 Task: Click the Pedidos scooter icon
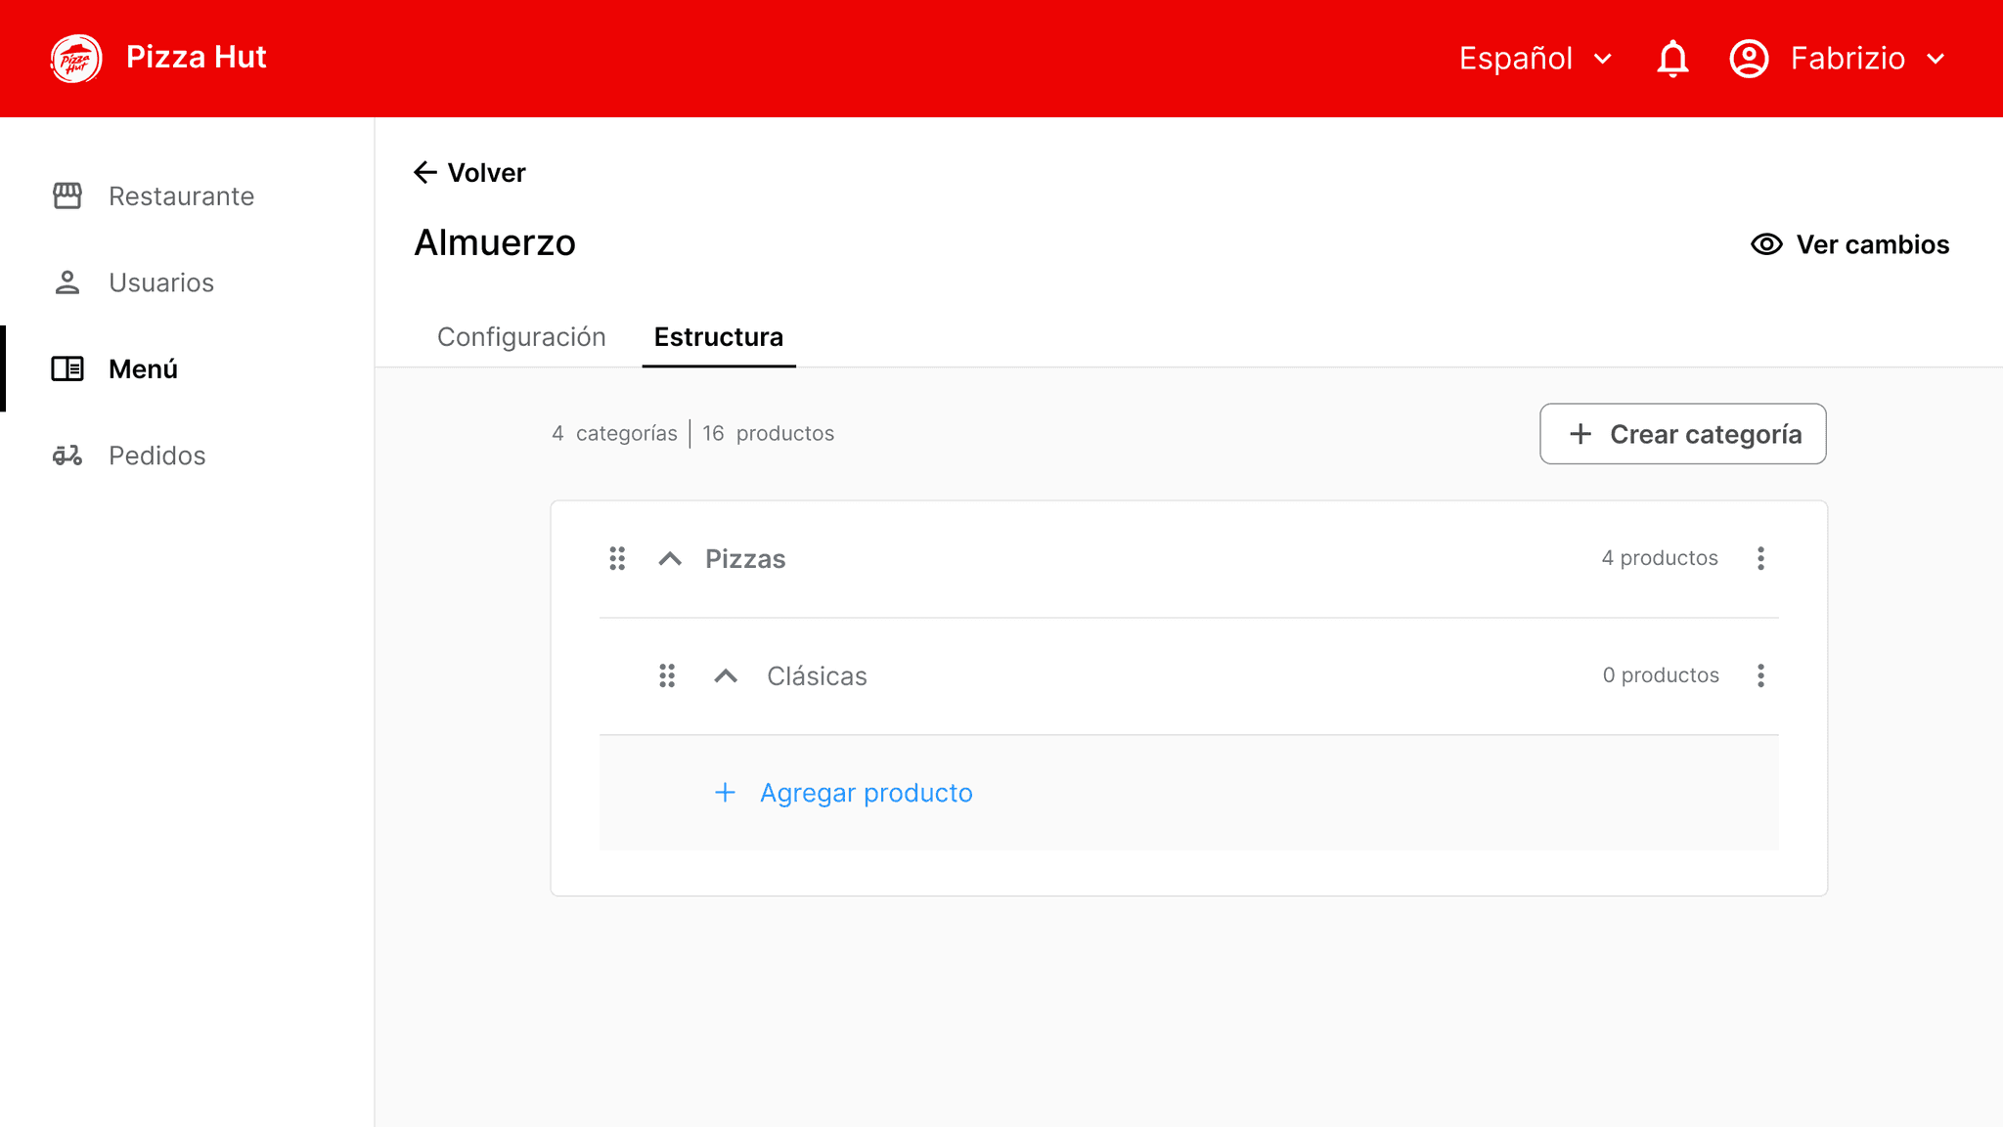coord(67,455)
